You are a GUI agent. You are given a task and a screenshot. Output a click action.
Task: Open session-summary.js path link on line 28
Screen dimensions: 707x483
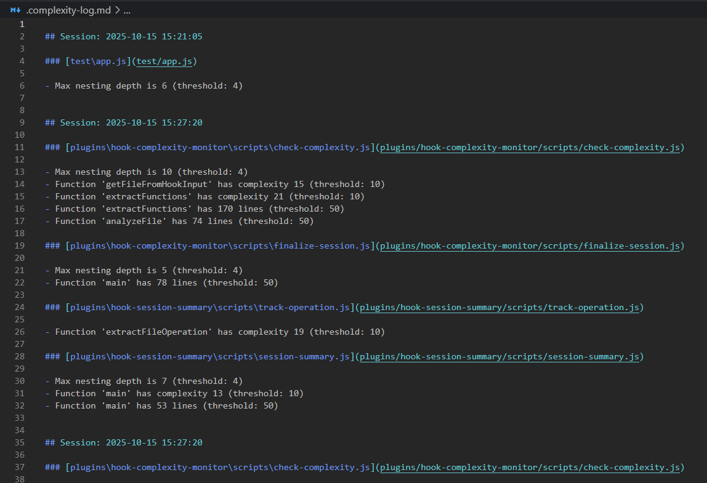tap(499, 357)
